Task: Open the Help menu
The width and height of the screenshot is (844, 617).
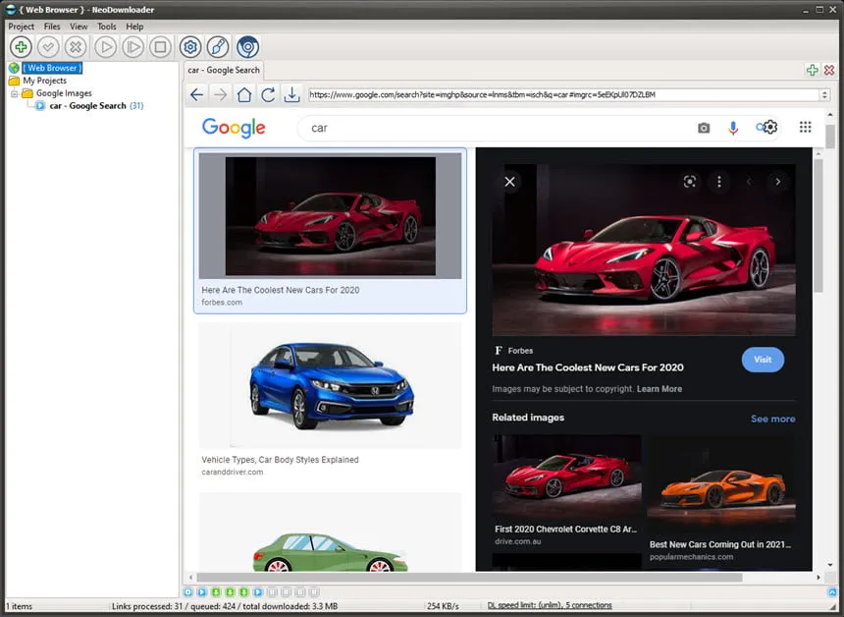Action: (134, 27)
